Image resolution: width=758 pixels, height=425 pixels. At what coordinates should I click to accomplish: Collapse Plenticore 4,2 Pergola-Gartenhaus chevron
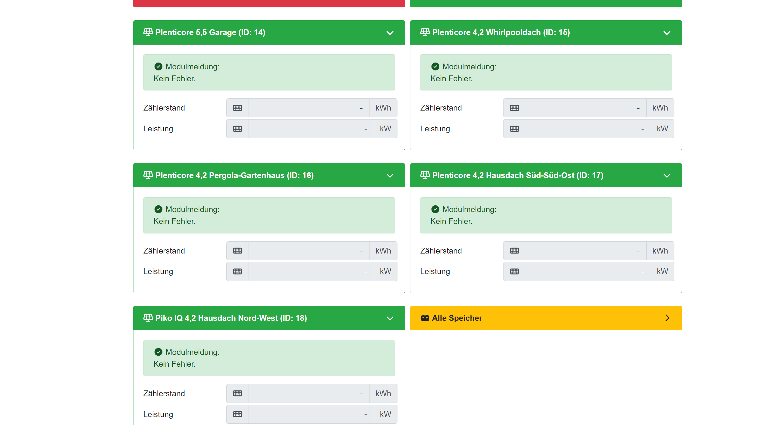(x=390, y=176)
